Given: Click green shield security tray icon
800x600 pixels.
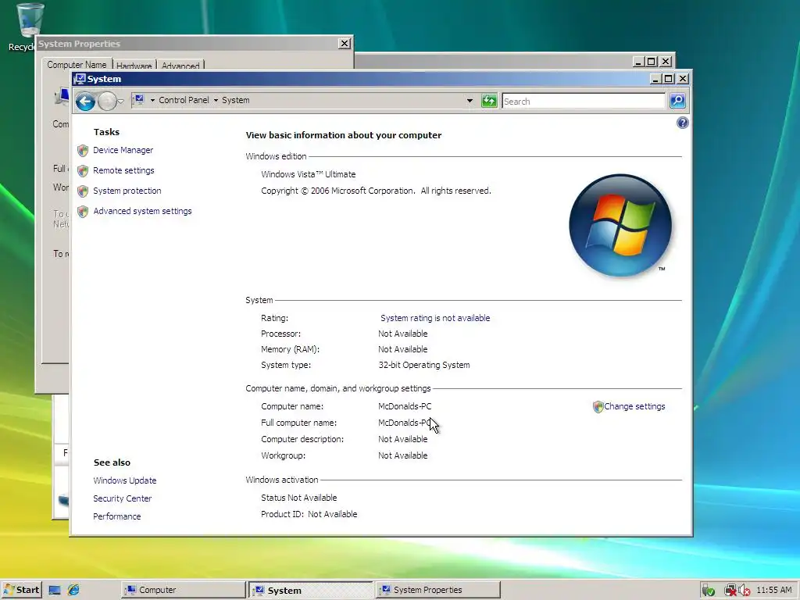Looking at the screenshot, I should [x=708, y=591].
